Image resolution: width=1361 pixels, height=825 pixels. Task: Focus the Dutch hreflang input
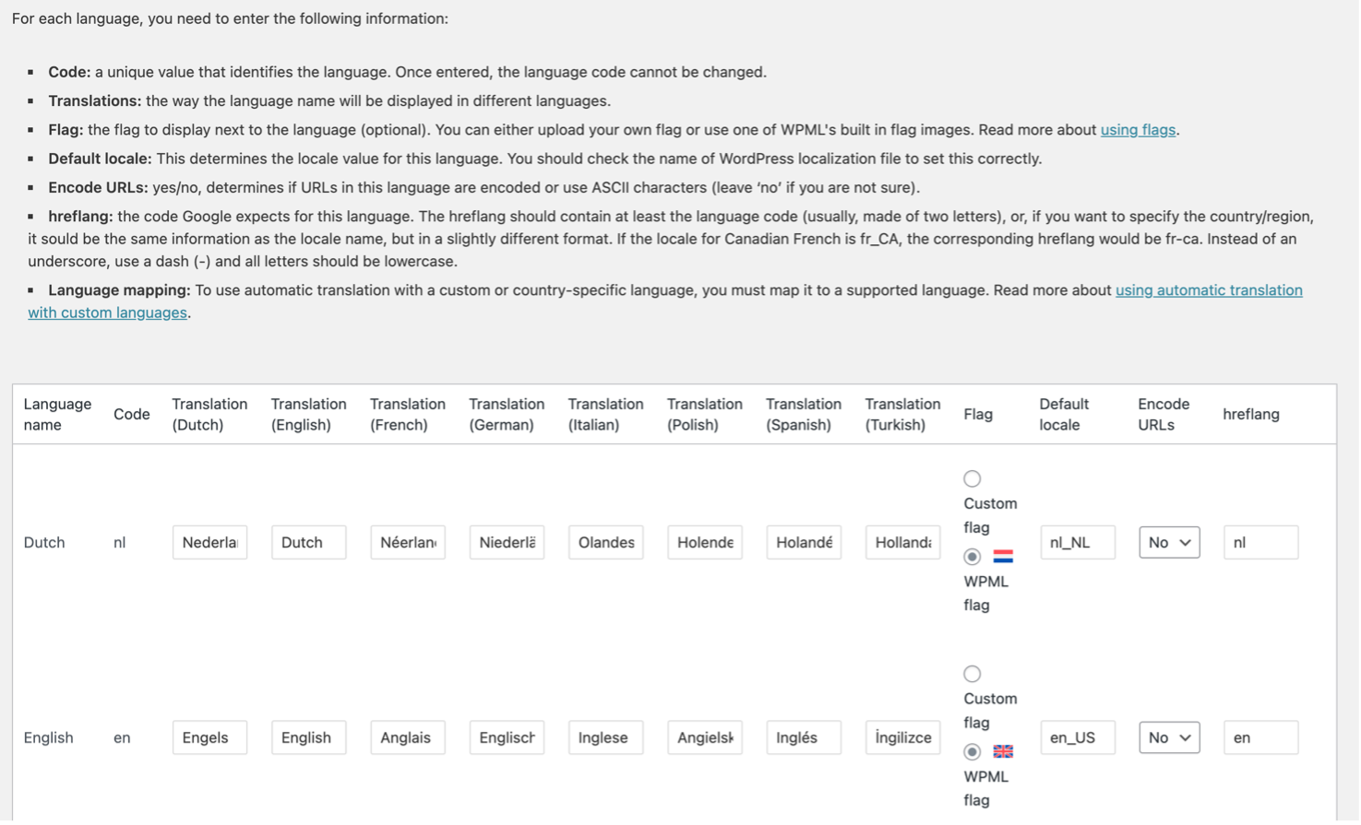(x=1260, y=543)
